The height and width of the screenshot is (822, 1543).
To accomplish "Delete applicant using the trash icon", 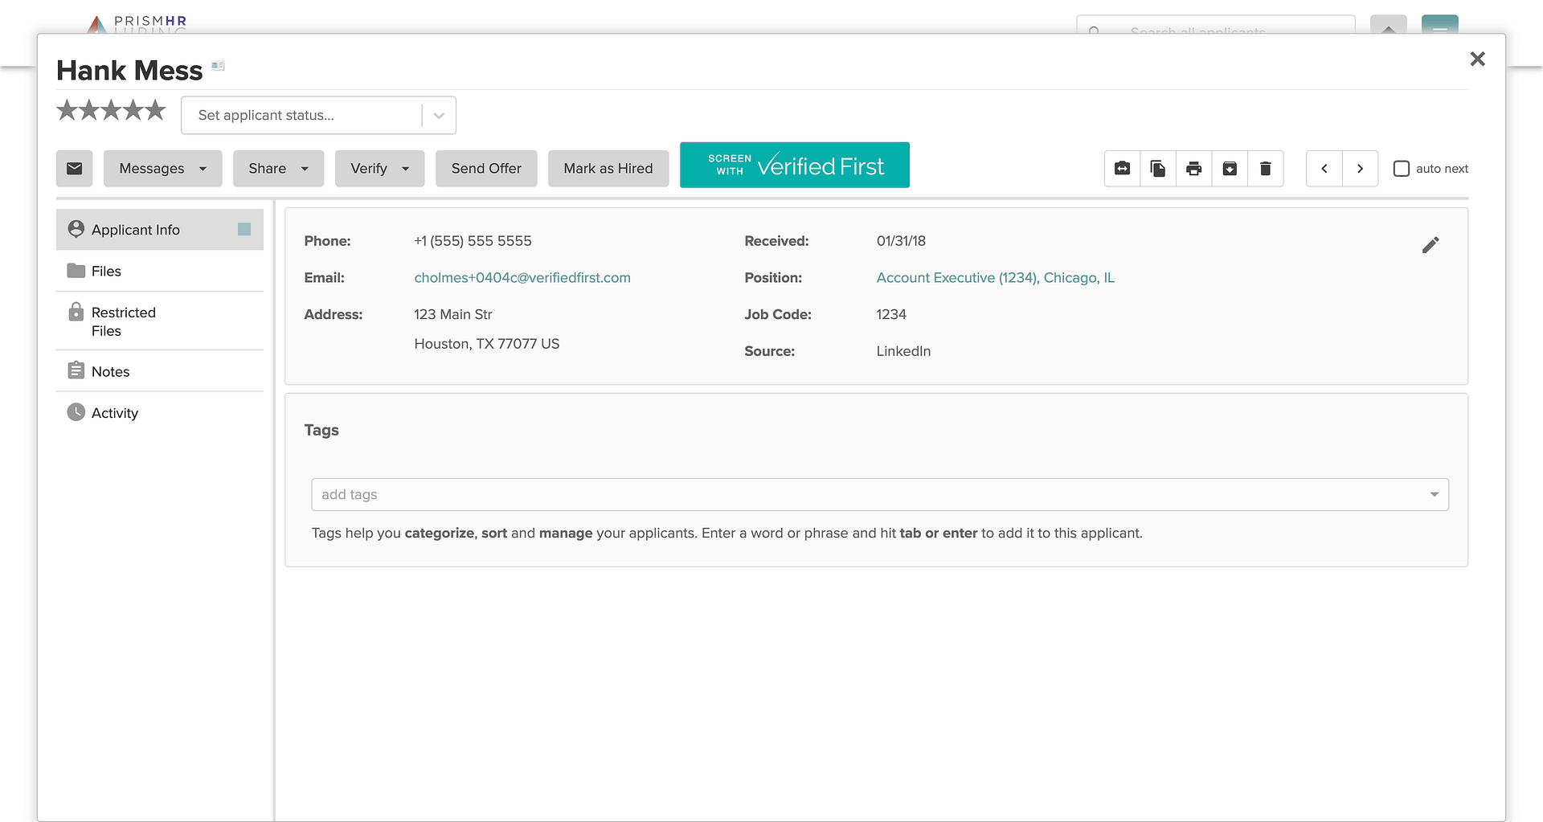I will 1265,169.
